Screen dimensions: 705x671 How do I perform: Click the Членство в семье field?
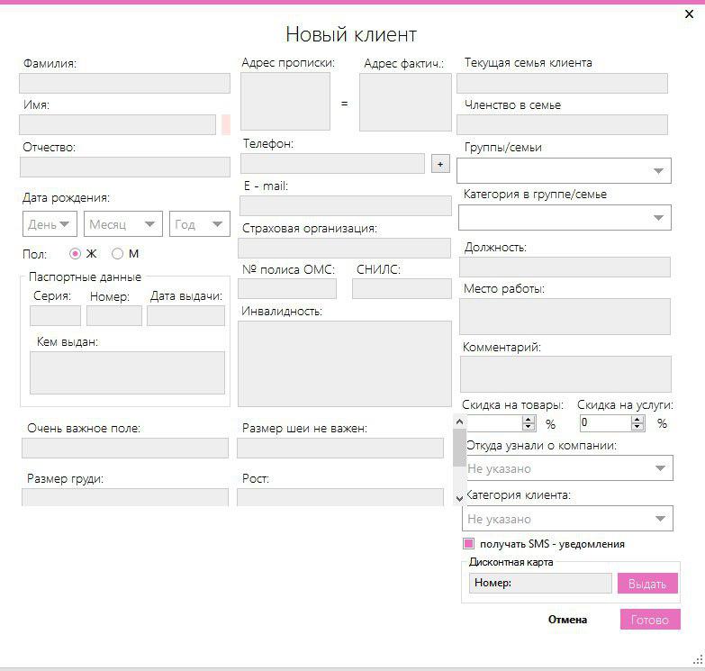(562, 124)
